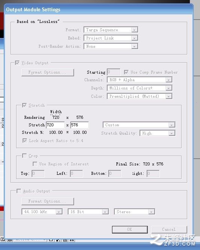
Task: Expand the Depth Millions of Colors+ dropdown
Action: 139,88
